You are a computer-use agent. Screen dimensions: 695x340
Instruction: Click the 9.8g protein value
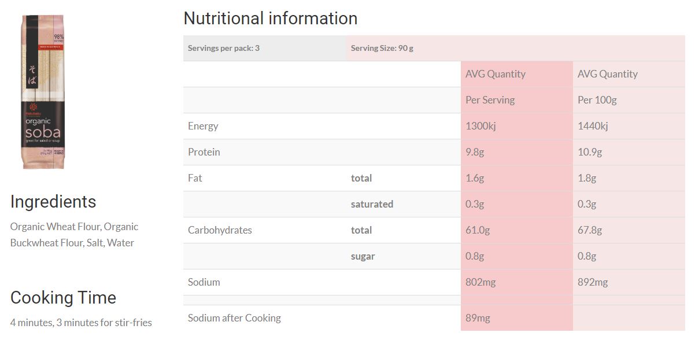pos(475,152)
